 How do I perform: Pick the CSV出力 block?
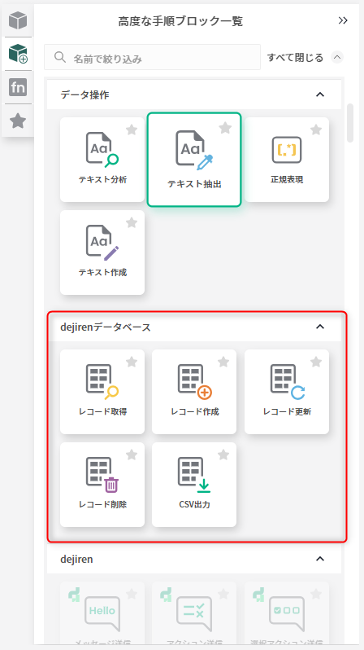point(194,485)
